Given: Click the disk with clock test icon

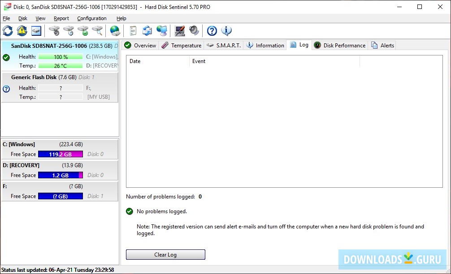Looking at the screenshot, I should pyautogui.click(x=69, y=31).
